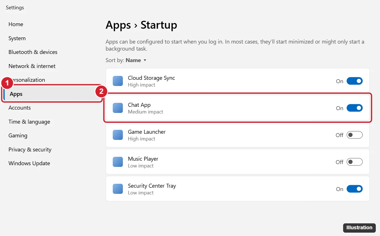
Task: Click the Chat App name text
Action: [139, 105]
